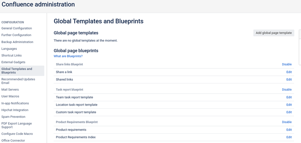Click Product Requirements Index row text
Image resolution: width=301 pixels, height=143 pixels.
(76, 137)
